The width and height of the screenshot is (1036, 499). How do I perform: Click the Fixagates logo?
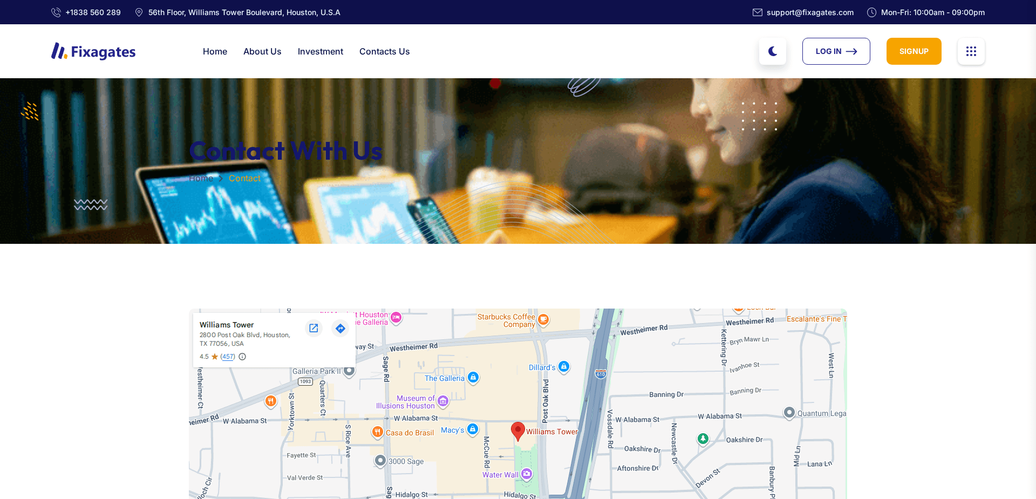point(93,51)
